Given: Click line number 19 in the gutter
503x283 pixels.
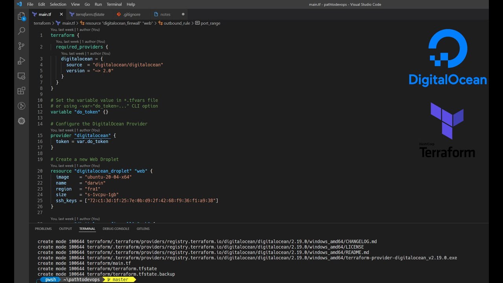Looking at the screenshot, I should tap(40, 160).
